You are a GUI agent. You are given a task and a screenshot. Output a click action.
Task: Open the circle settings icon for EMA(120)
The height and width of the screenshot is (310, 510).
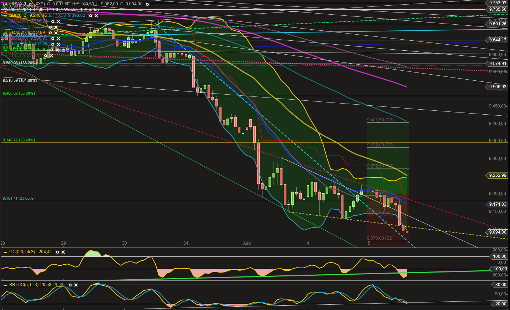pyautogui.click(x=53, y=44)
